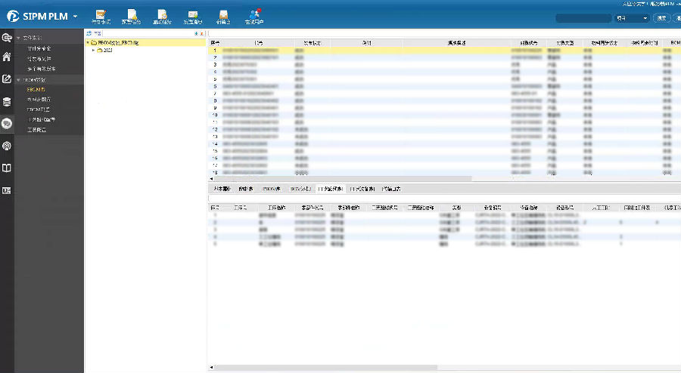Select row 1 in the upper table
681x373 pixels.
coord(445,51)
